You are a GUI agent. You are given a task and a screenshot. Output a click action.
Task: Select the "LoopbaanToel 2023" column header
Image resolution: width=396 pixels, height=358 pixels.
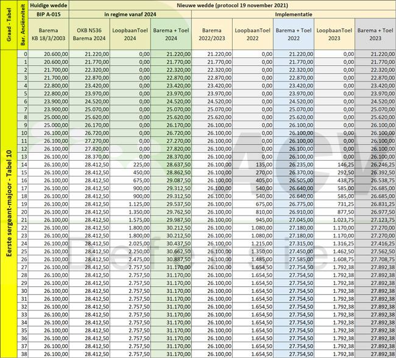334,34
